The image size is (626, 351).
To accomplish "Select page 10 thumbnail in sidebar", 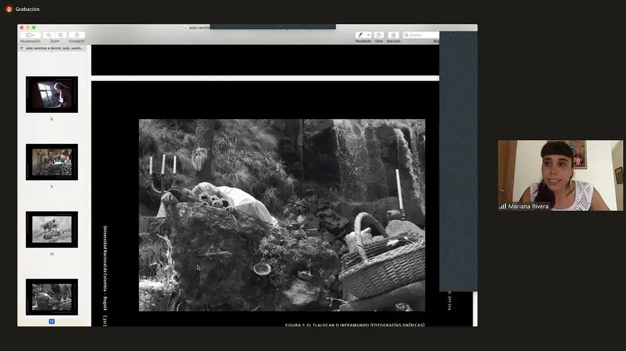I will 52,229.
